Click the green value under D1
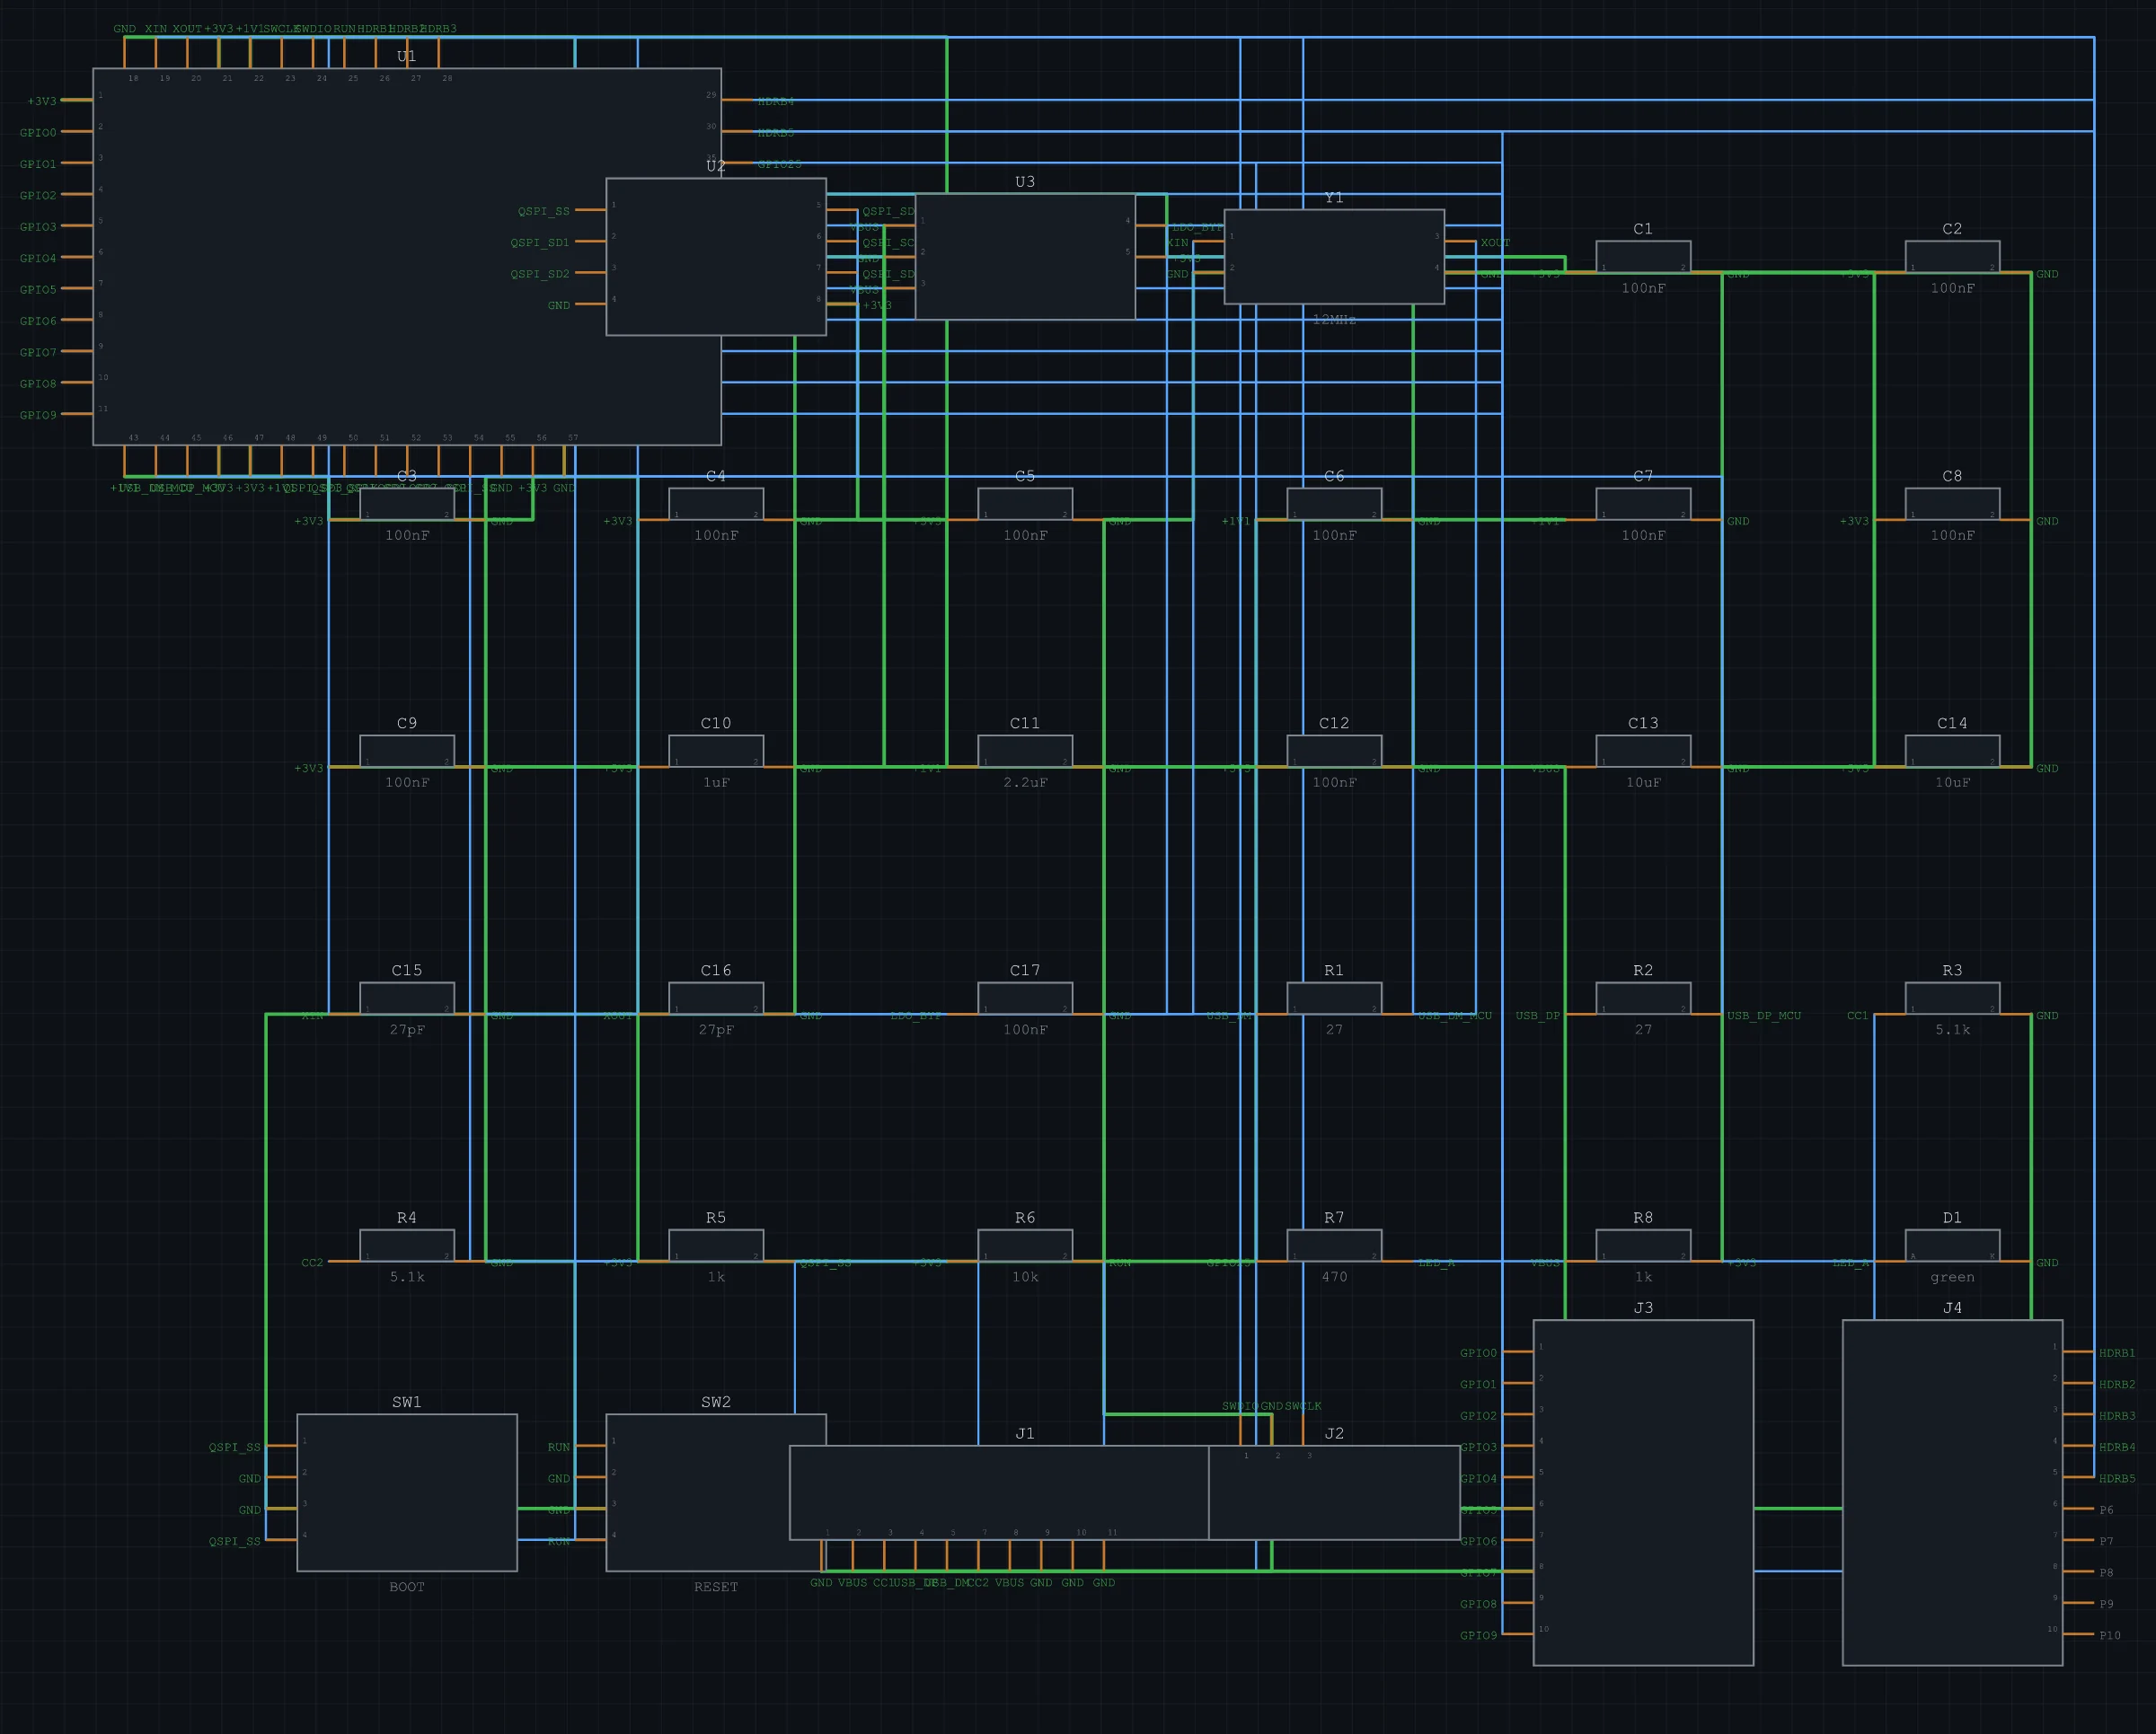Image resolution: width=2156 pixels, height=1734 pixels. coord(1952,1277)
